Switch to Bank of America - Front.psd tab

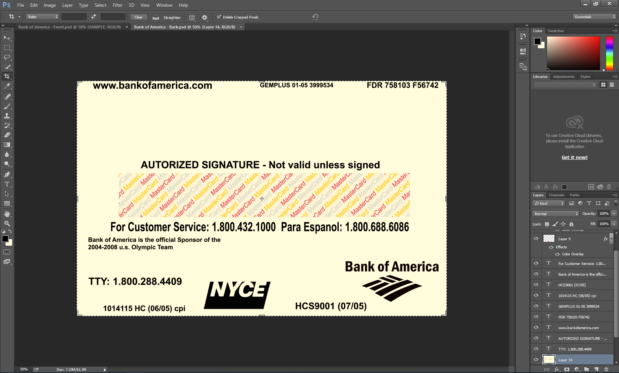click(70, 27)
